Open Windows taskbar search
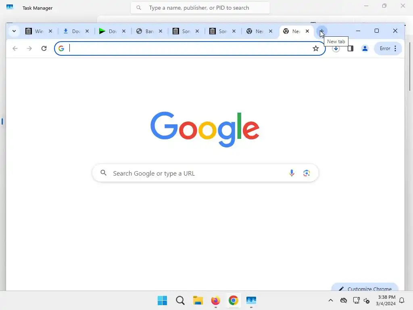Screen dimensions: 413x310 180,300
